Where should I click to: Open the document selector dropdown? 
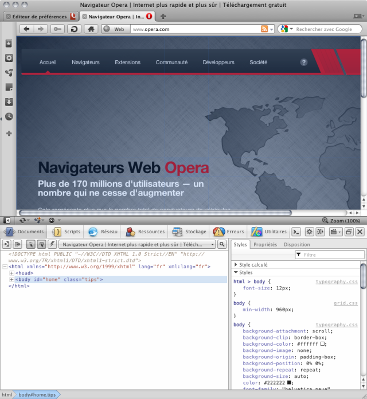(x=138, y=245)
